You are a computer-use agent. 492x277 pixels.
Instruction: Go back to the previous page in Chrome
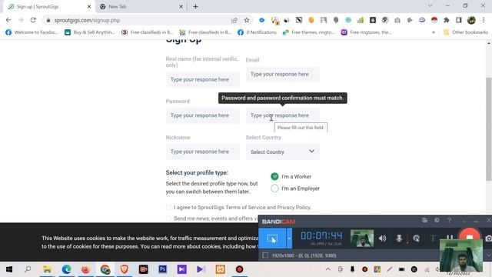pos(8,20)
